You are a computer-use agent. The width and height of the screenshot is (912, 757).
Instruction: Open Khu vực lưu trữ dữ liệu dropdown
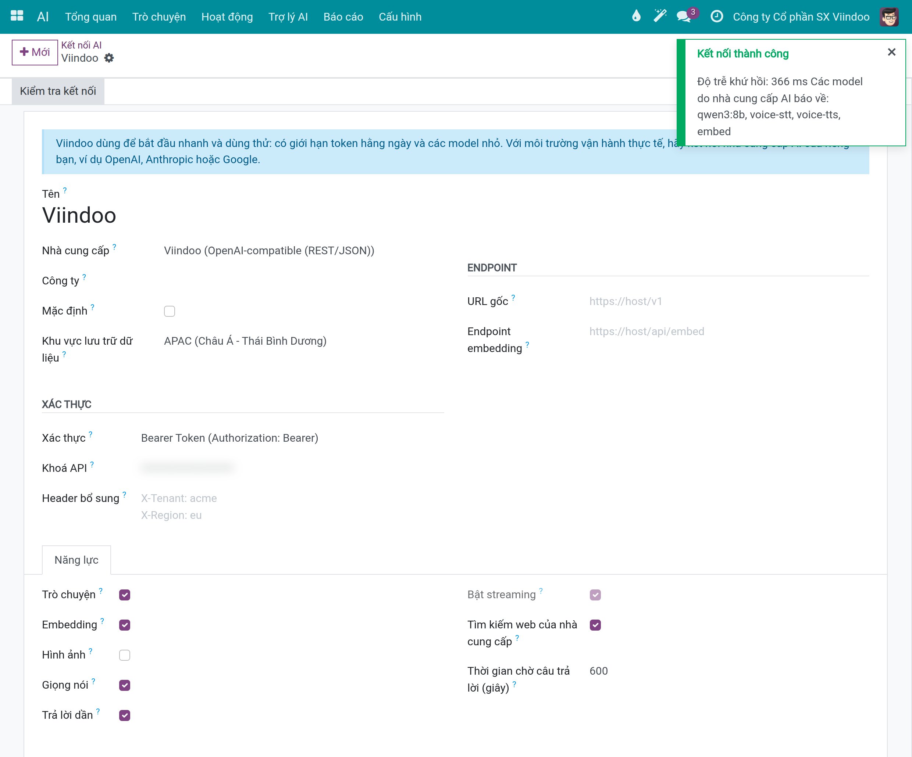pos(303,341)
